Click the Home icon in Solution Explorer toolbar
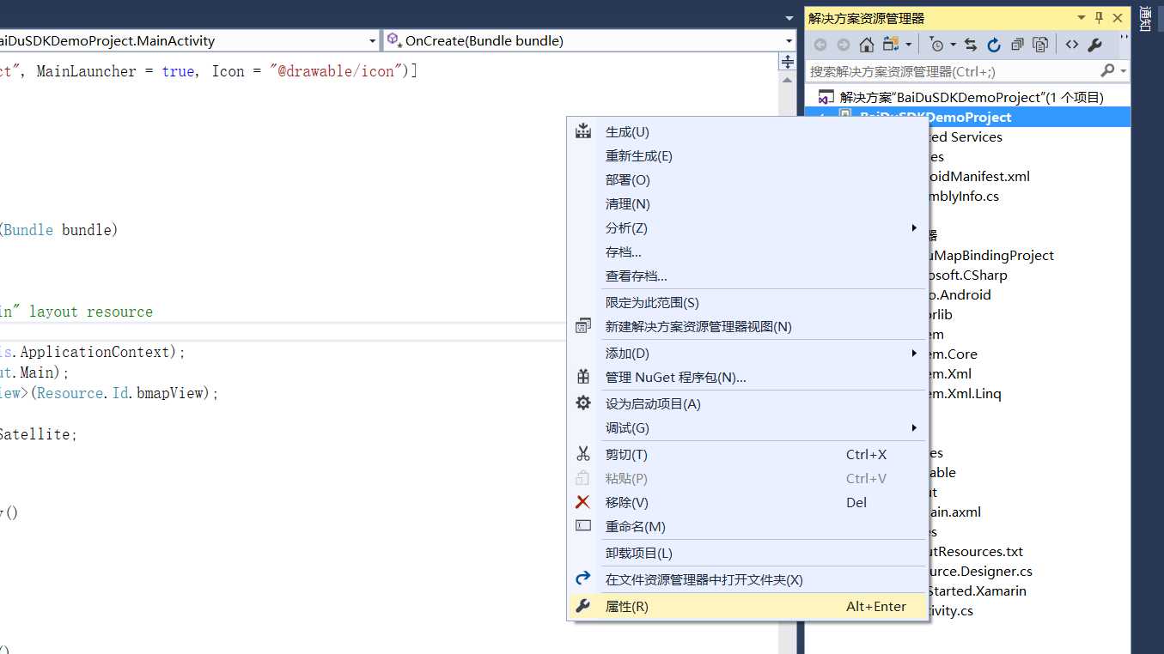The image size is (1164, 654). click(x=867, y=45)
